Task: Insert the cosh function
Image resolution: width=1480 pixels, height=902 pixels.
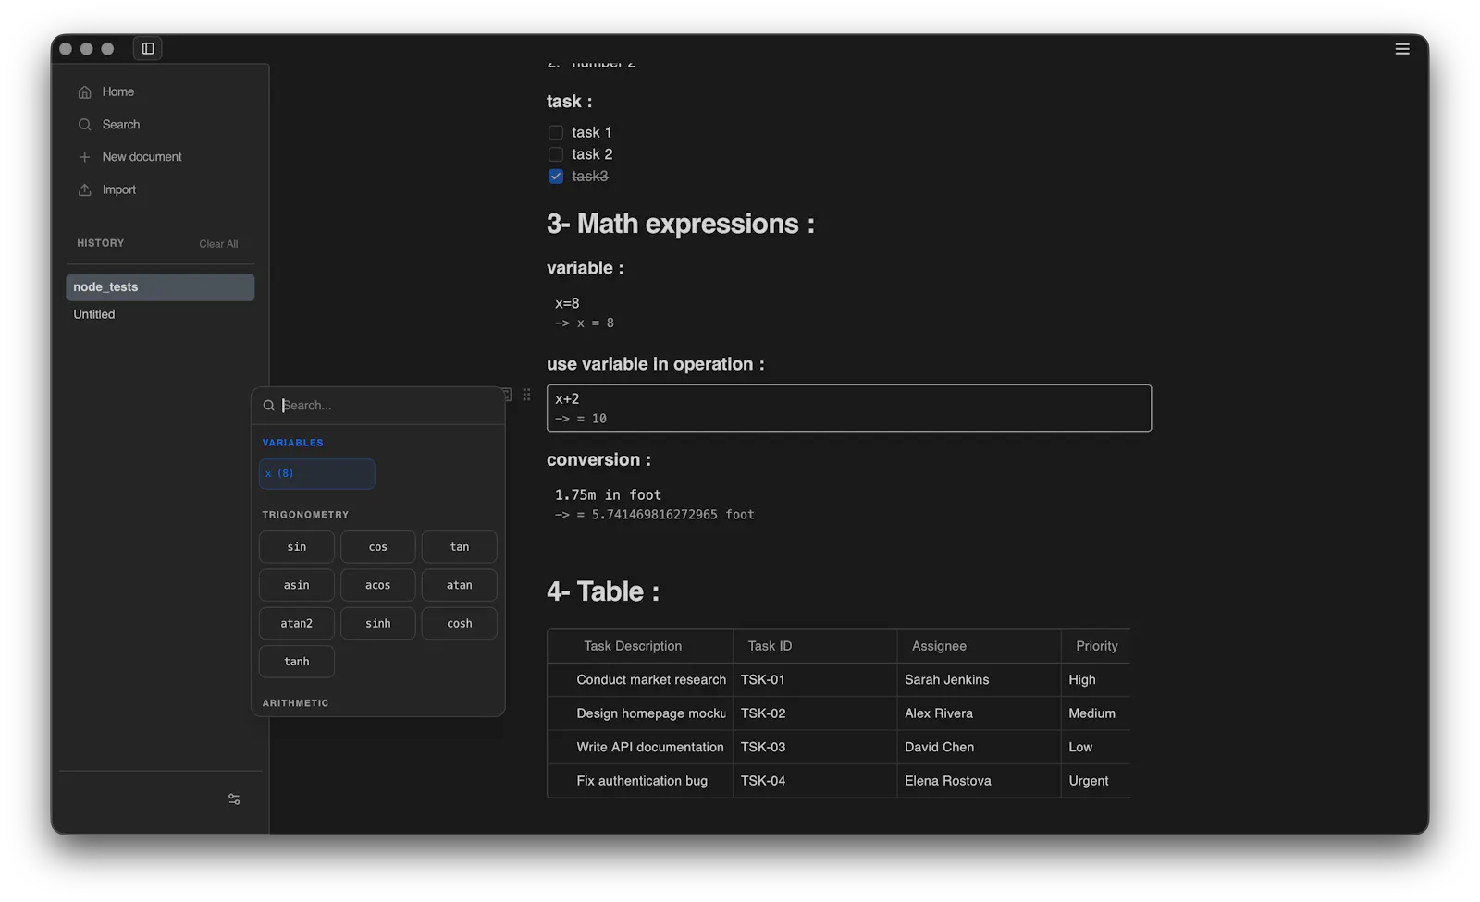Action: 460,624
